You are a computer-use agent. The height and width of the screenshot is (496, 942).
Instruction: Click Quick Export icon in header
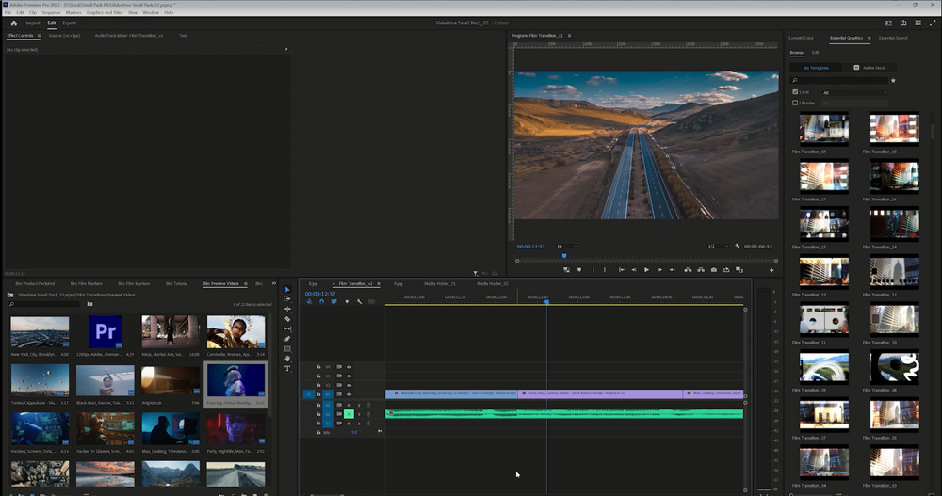(x=903, y=23)
